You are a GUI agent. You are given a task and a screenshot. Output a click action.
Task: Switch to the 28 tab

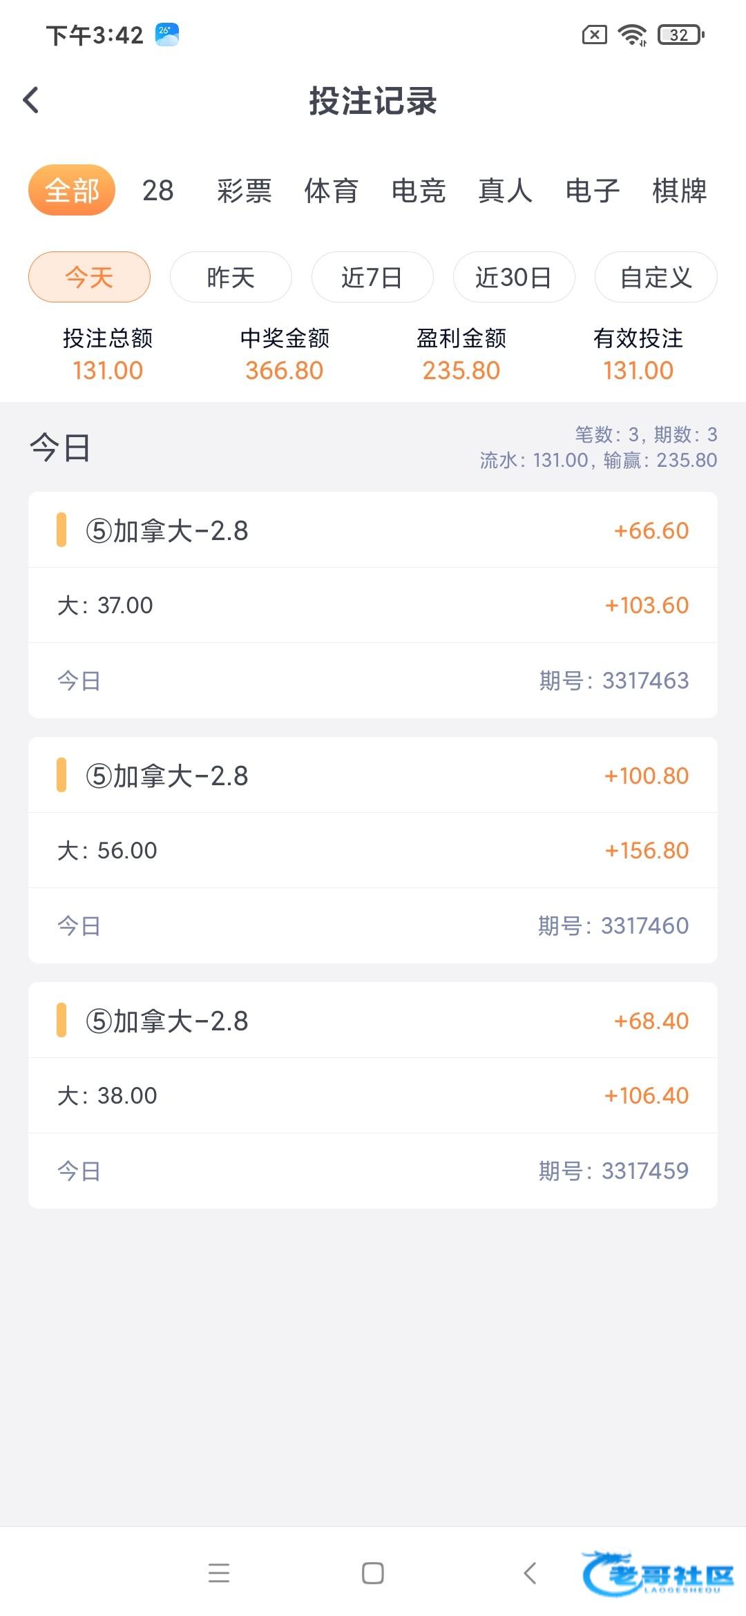(x=157, y=190)
